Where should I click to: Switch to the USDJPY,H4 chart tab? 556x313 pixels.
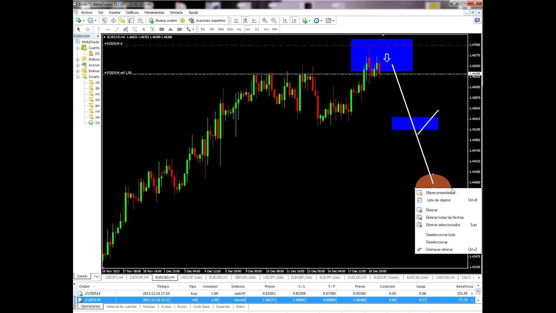114,277
